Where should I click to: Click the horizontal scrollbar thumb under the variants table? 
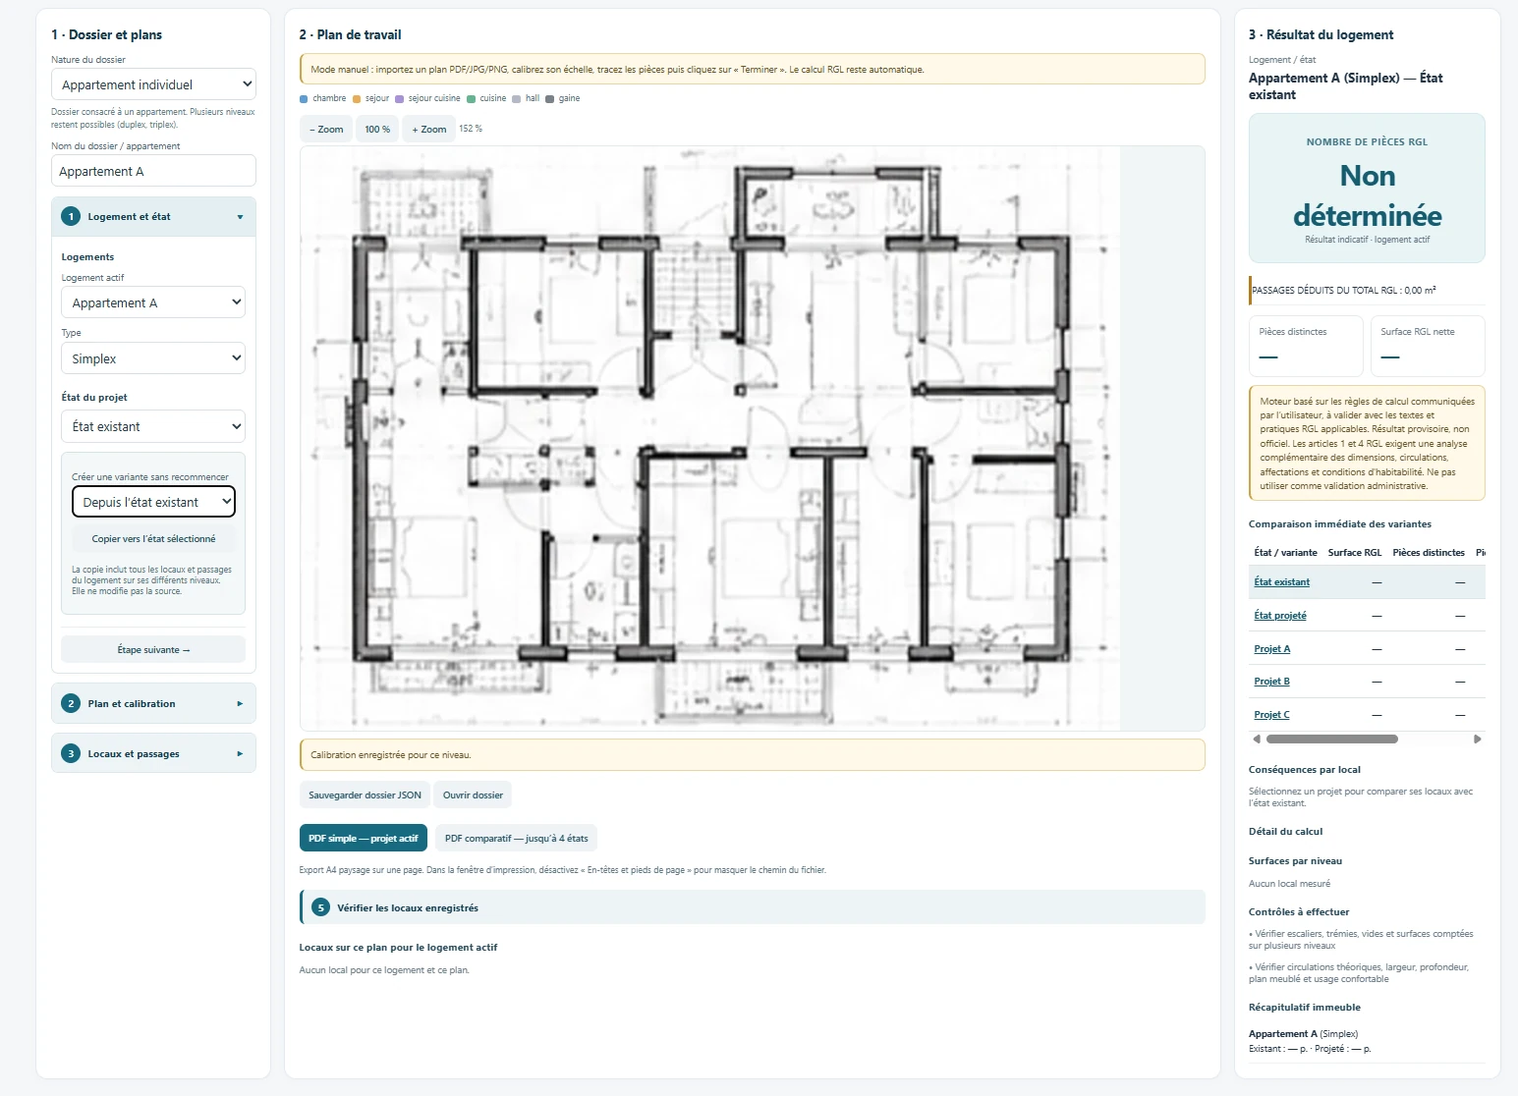coord(1331,739)
